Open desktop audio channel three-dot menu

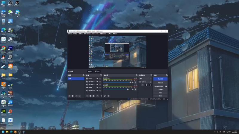tap(136, 89)
